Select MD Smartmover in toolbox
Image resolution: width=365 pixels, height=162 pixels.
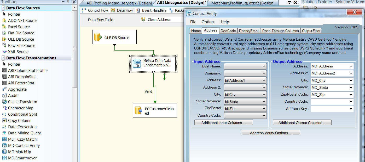click(22, 158)
